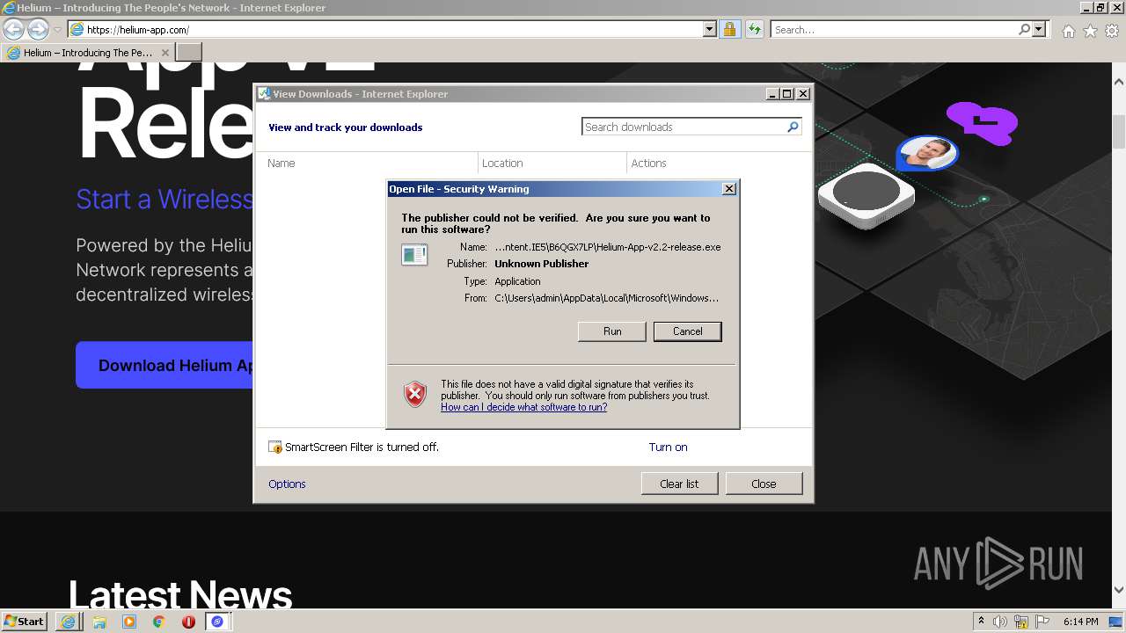Maximize the View Downloads window

pyautogui.click(x=787, y=94)
